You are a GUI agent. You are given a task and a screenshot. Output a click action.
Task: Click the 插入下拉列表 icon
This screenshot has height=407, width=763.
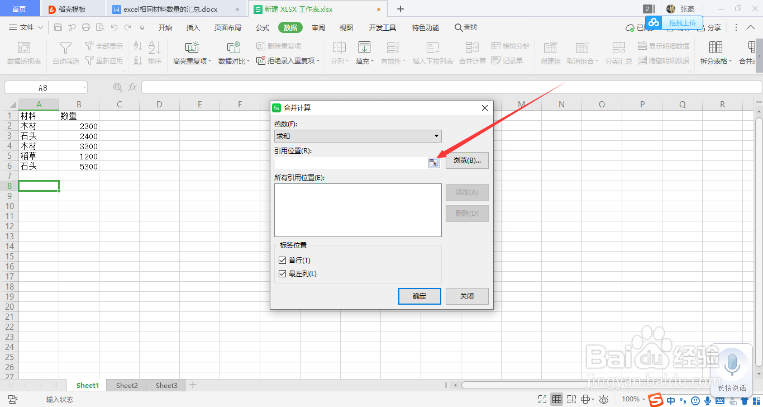coord(433,48)
